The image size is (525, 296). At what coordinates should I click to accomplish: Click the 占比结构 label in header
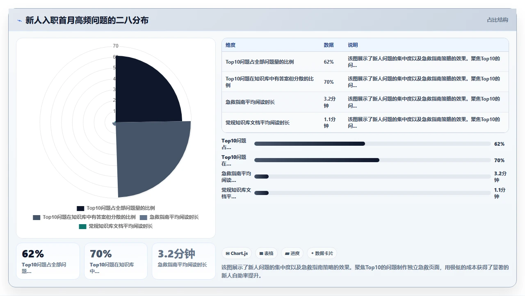click(497, 20)
